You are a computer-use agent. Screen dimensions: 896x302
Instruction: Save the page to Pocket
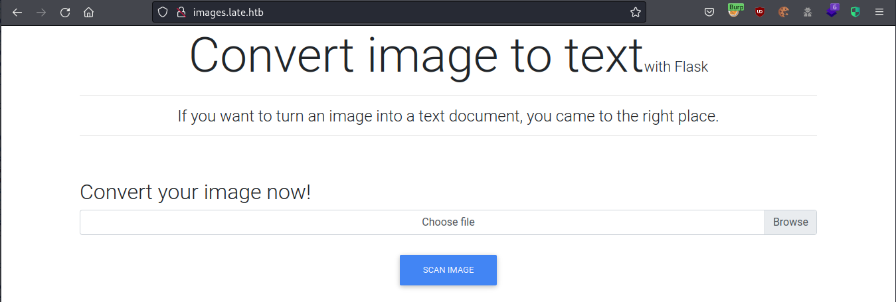[709, 12]
